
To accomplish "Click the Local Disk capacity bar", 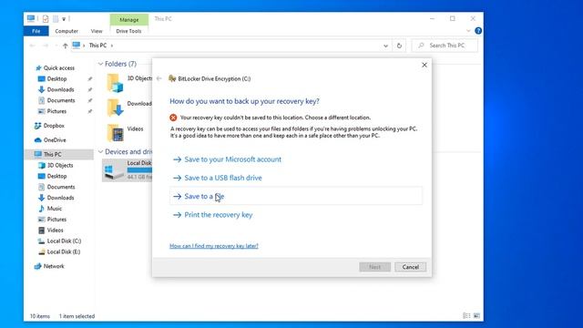I will [139, 170].
